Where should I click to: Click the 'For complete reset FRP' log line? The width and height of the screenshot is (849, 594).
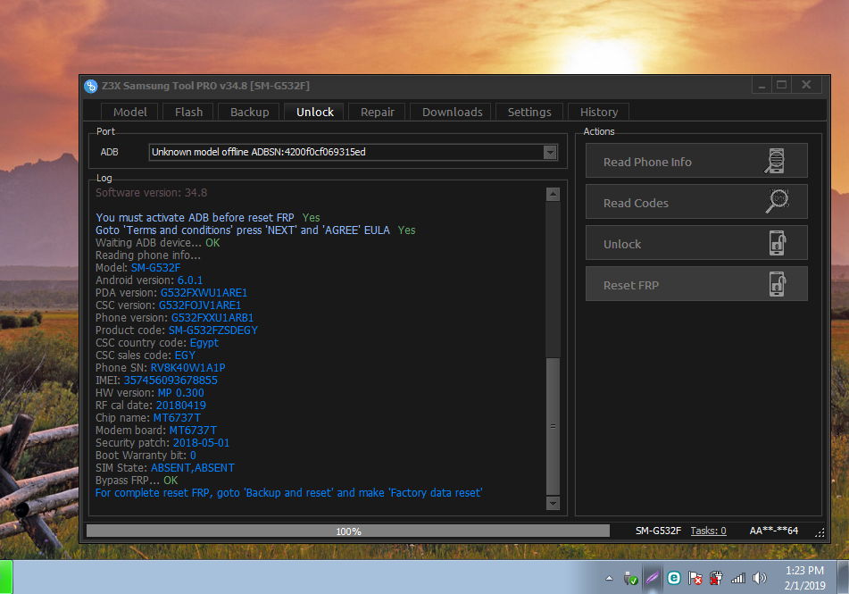(x=288, y=493)
